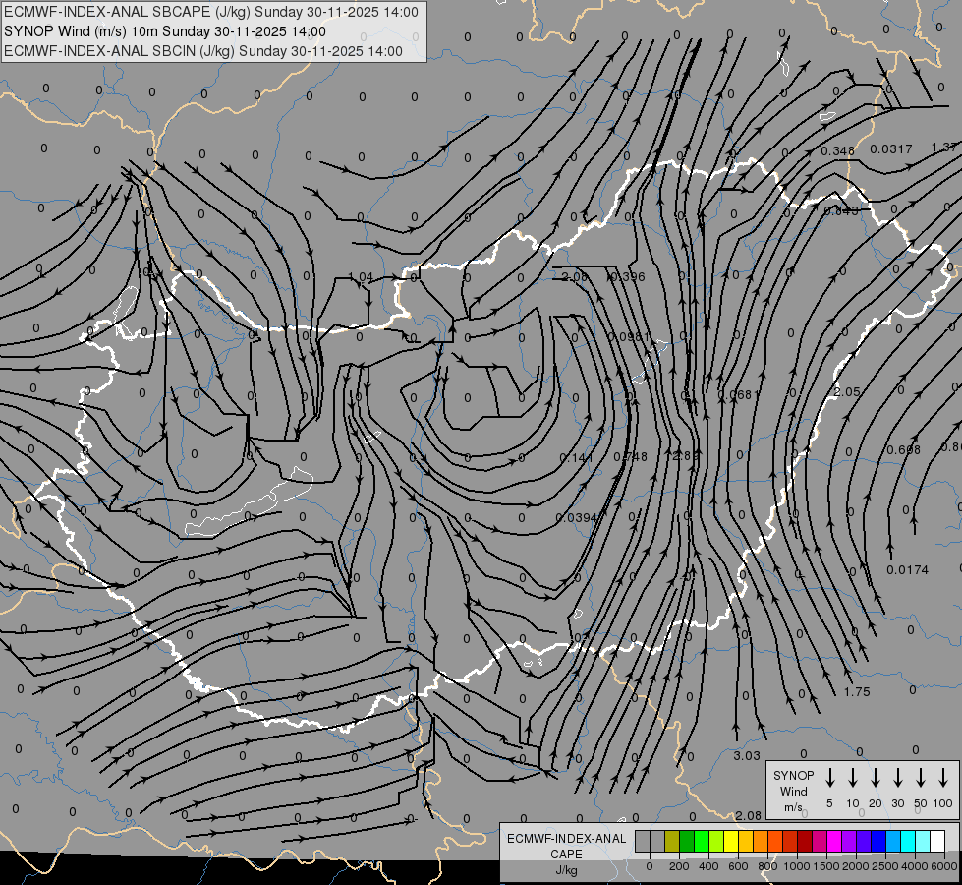Click the 0.748 value on the map

point(630,457)
